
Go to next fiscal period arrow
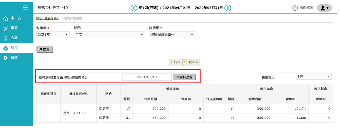pos(228,8)
